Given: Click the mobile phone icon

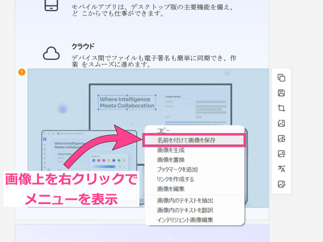Looking at the screenshot, I should (51, 5).
